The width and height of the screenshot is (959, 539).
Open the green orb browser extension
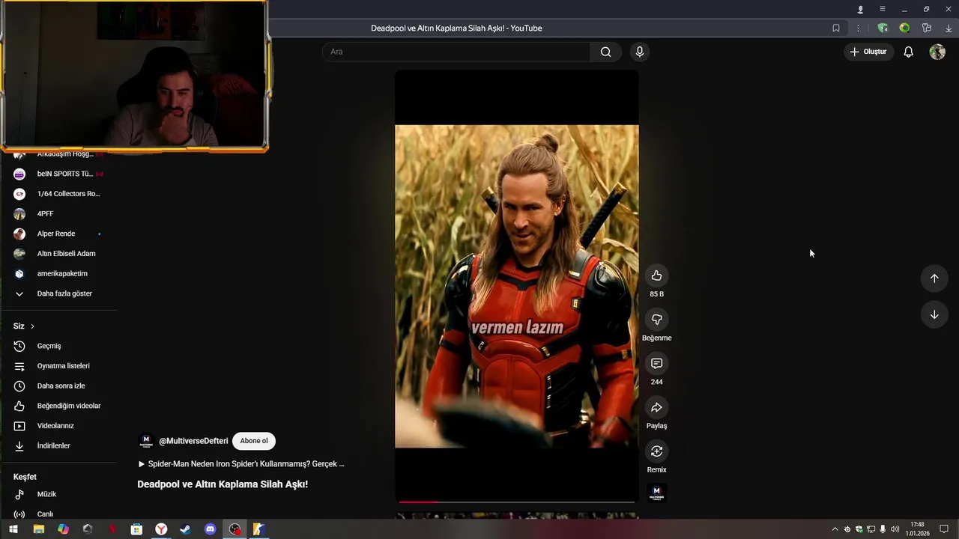[x=904, y=28]
